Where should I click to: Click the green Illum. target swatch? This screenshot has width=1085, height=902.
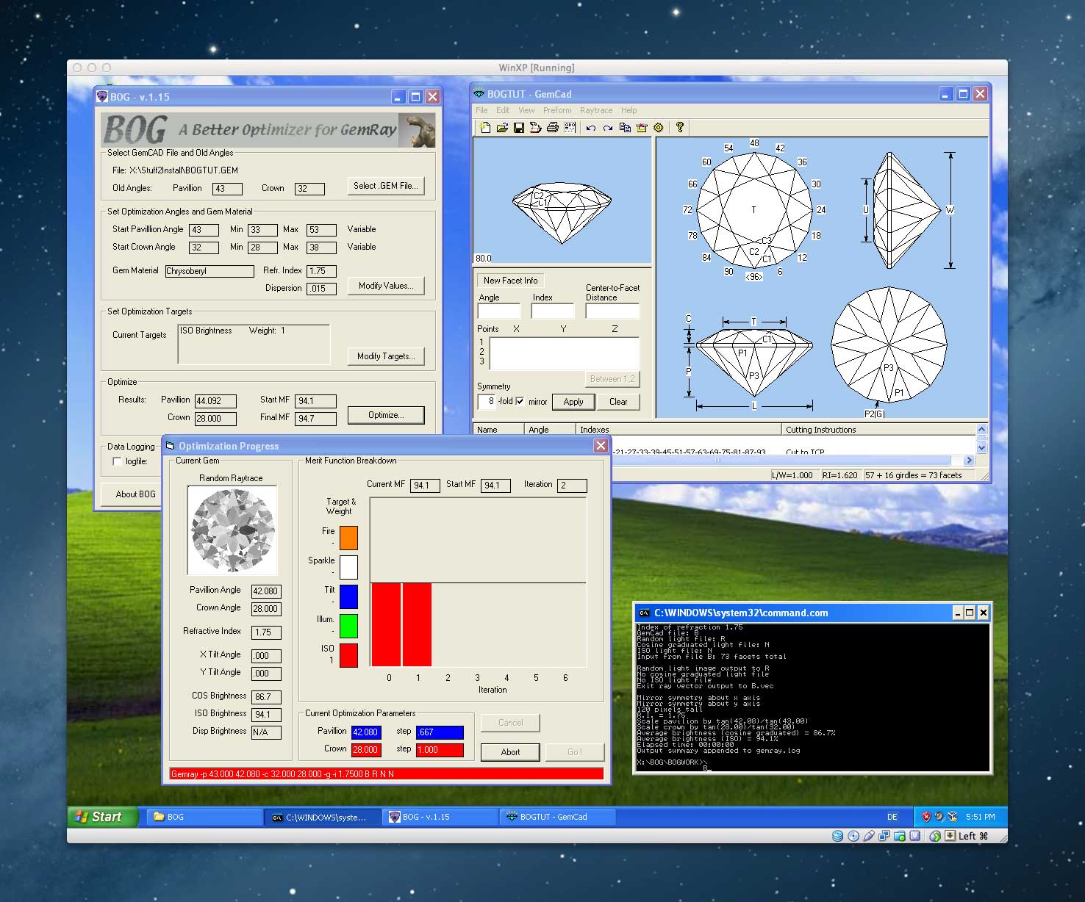(x=349, y=626)
